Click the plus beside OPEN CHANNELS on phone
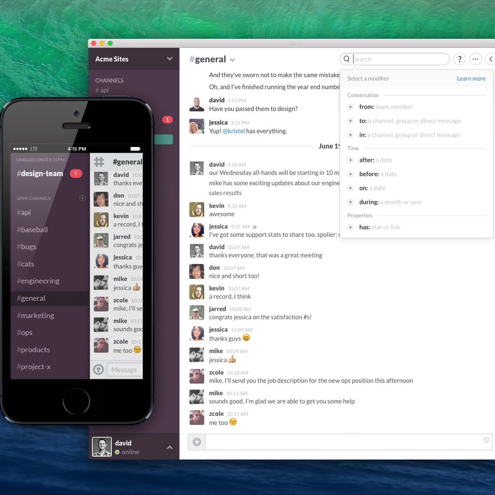 coord(82,198)
